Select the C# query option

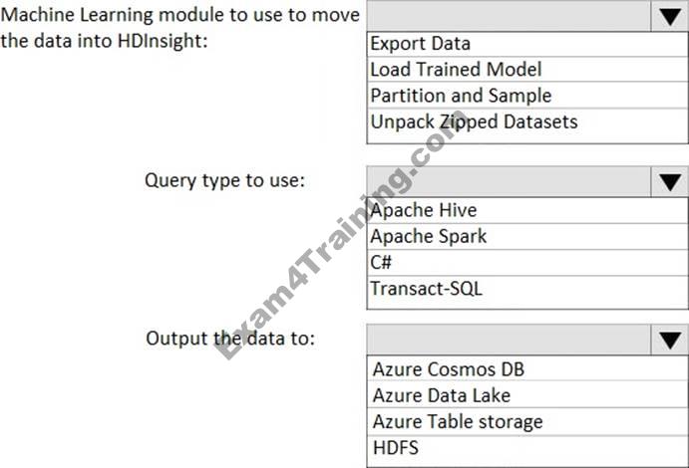pyautogui.click(x=381, y=263)
